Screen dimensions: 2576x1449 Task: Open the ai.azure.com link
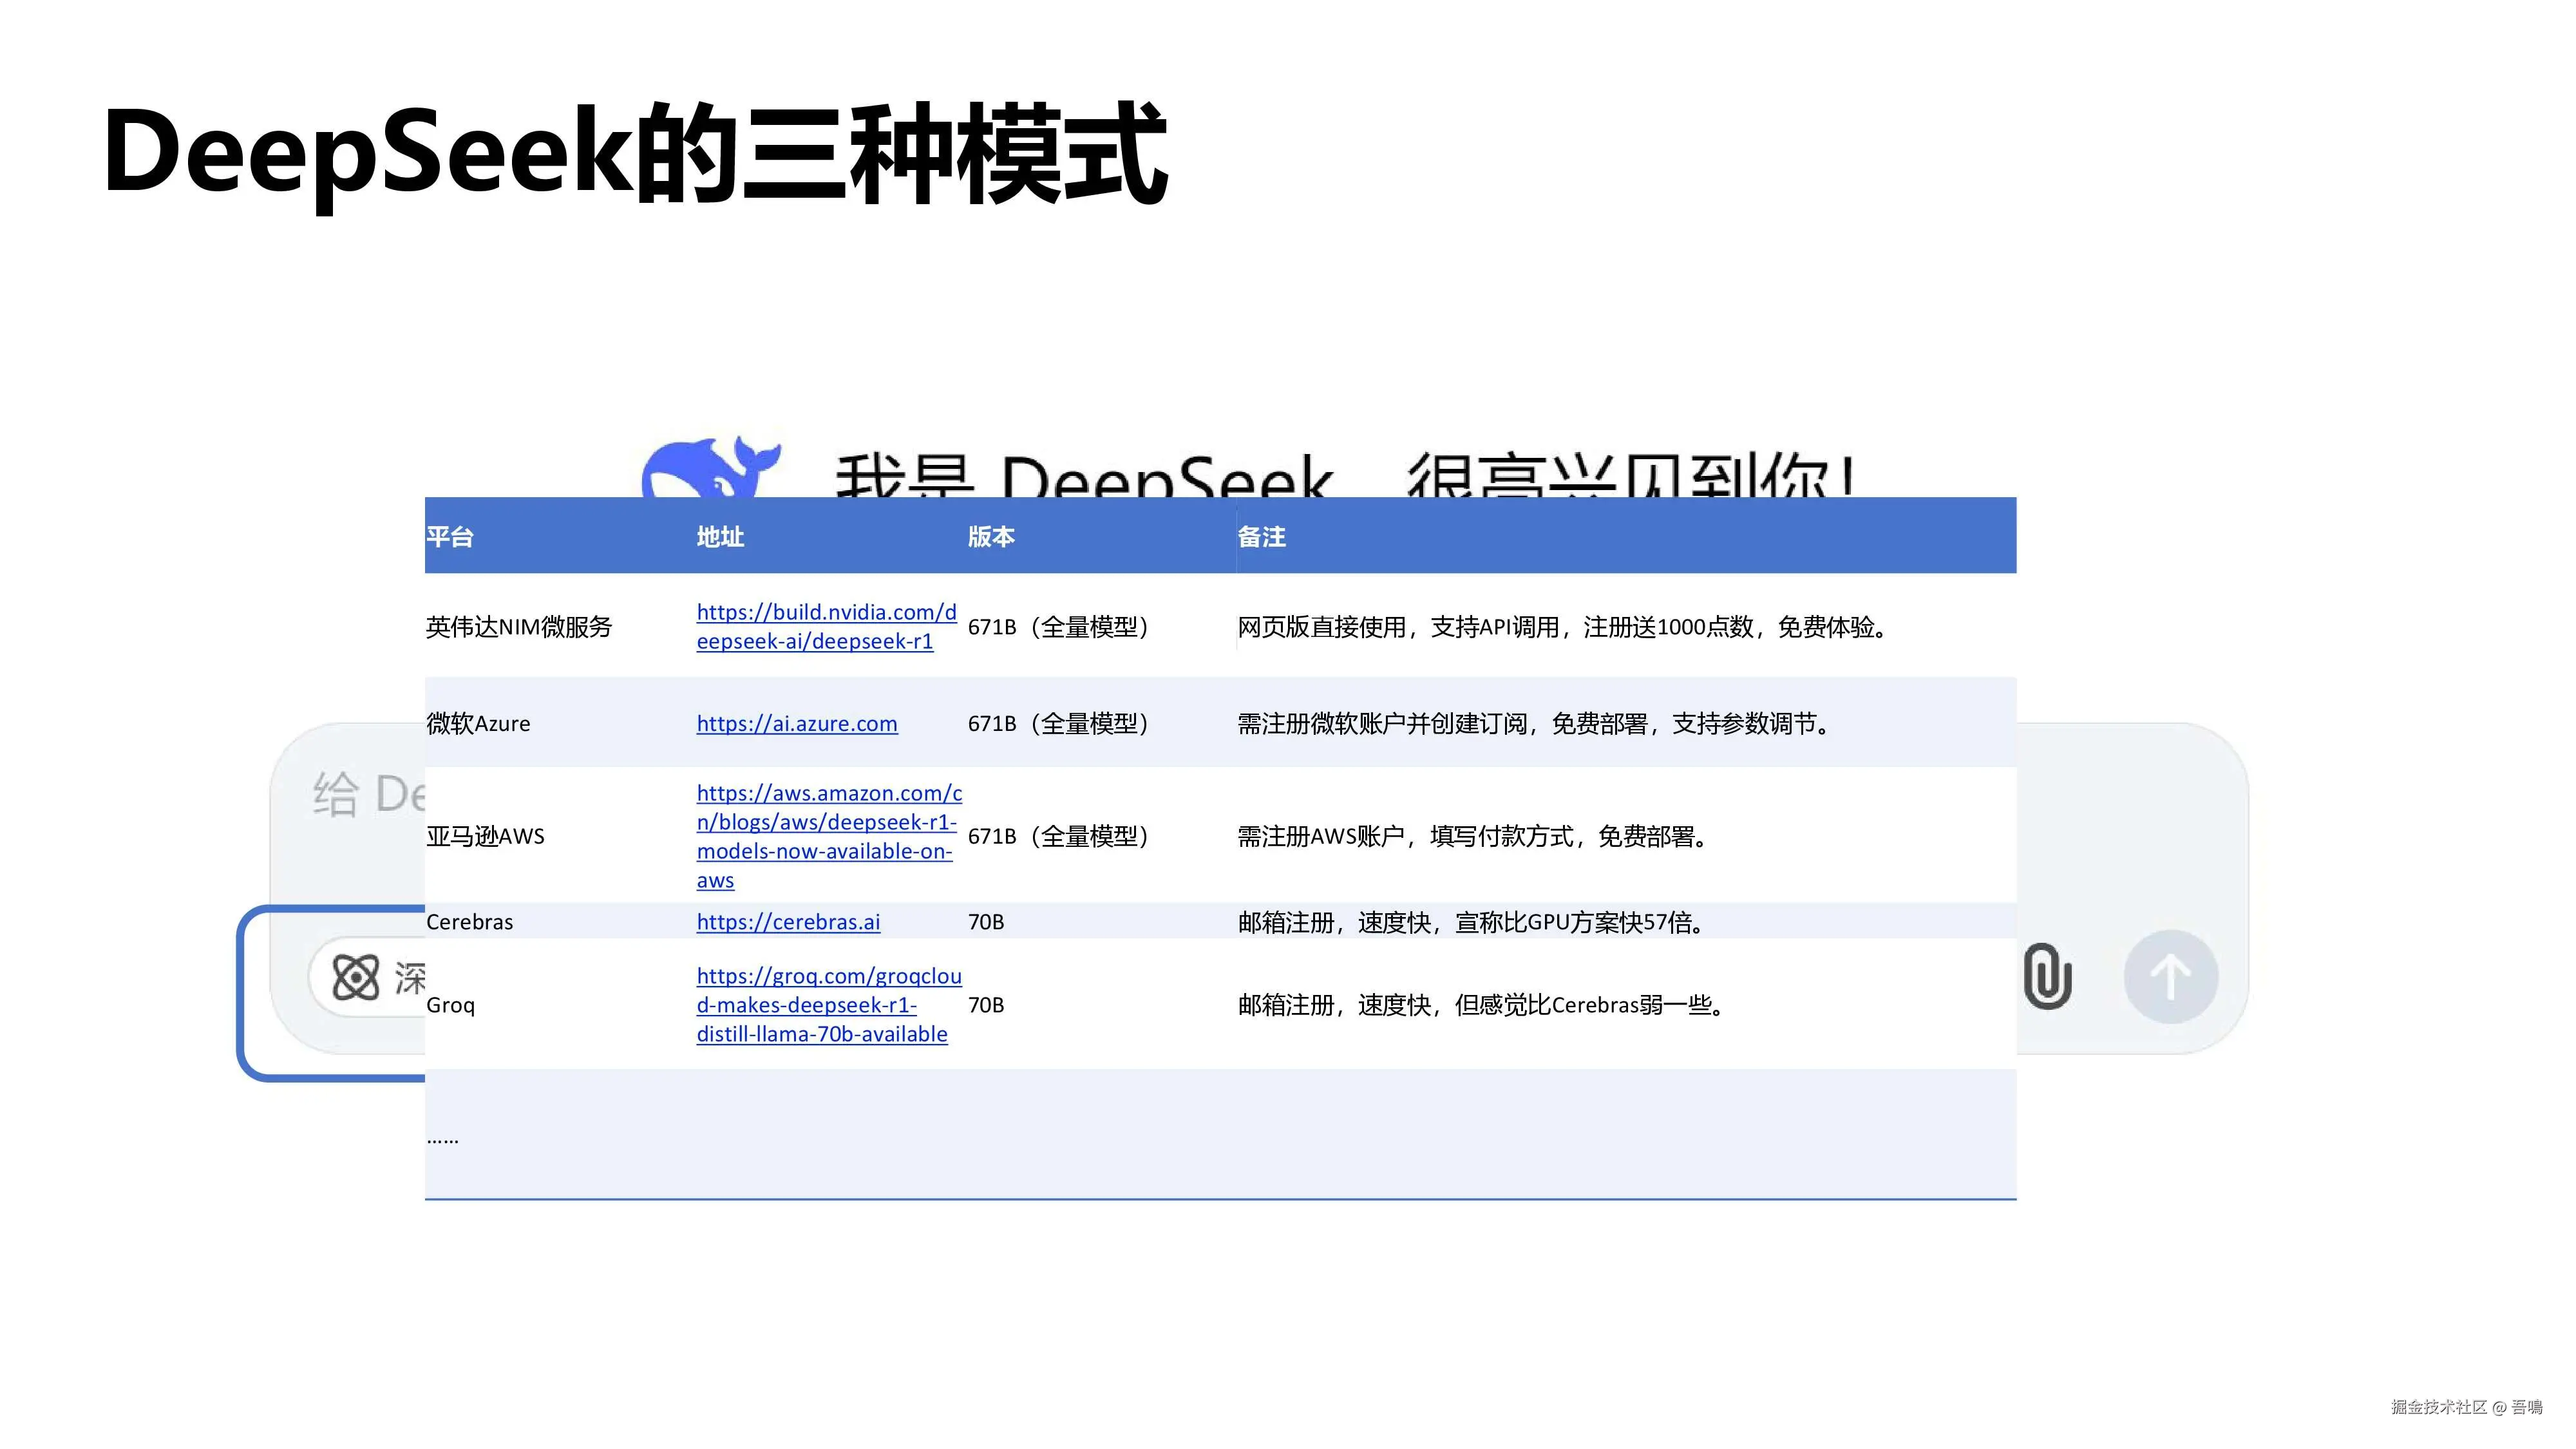pyautogui.click(x=796, y=723)
